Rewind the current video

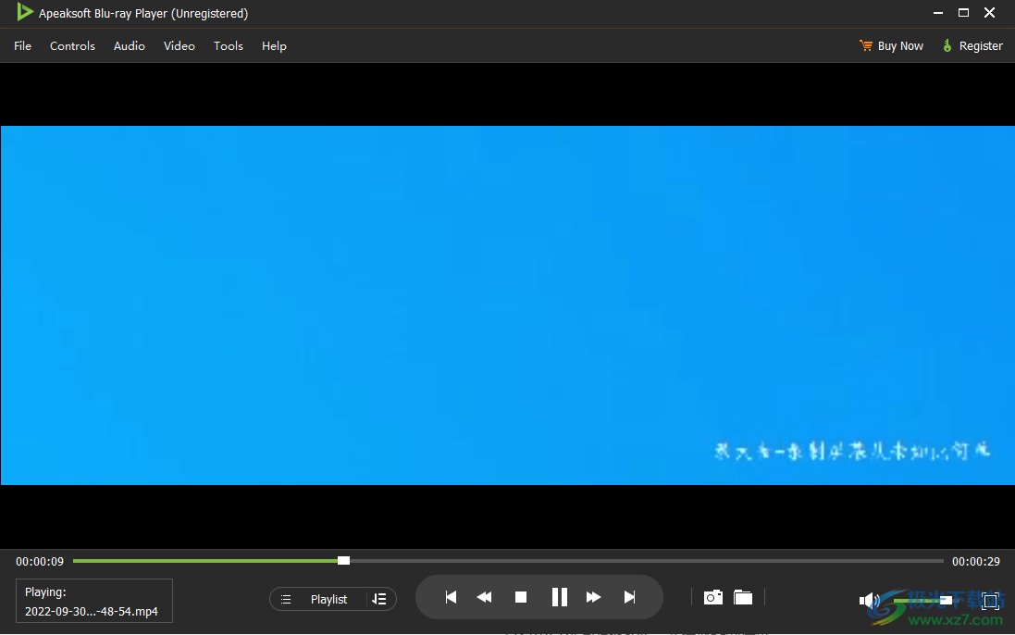tap(484, 596)
